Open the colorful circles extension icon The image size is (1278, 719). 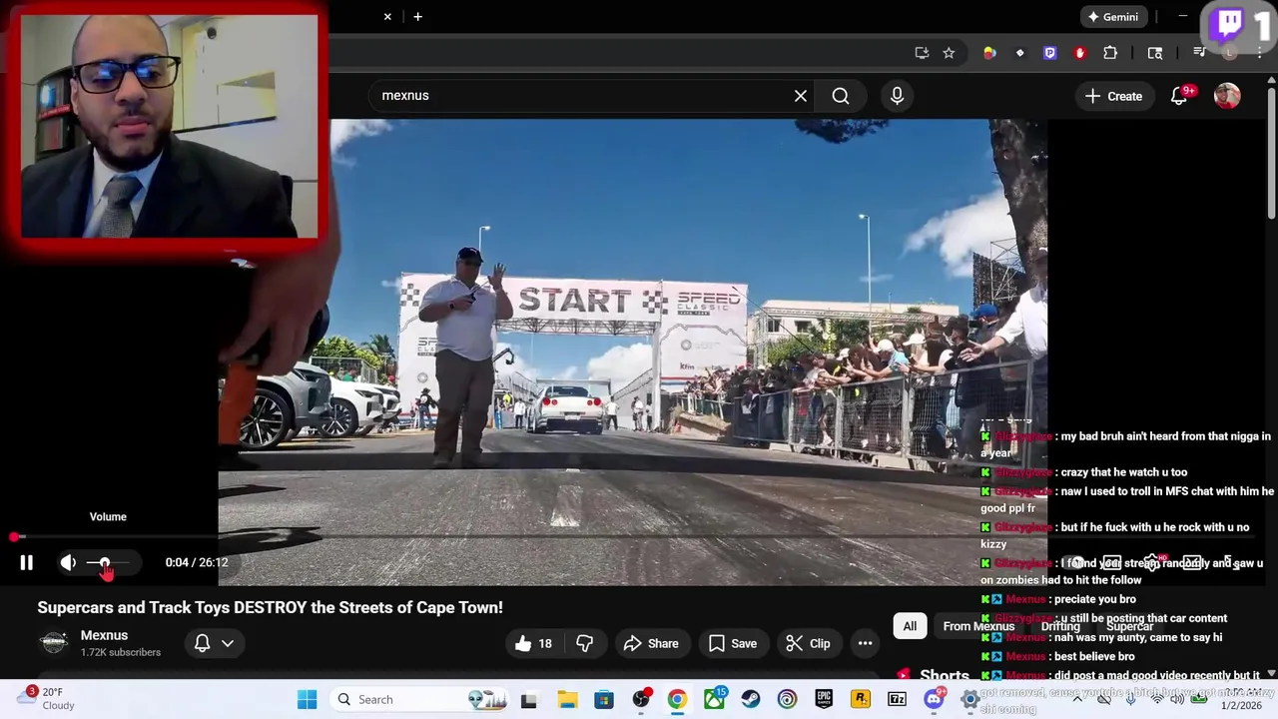point(989,53)
